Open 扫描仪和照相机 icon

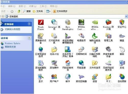click(95, 52)
